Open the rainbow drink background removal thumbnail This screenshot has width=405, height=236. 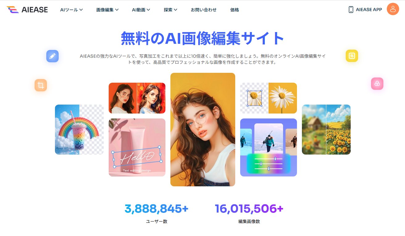click(x=79, y=130)
